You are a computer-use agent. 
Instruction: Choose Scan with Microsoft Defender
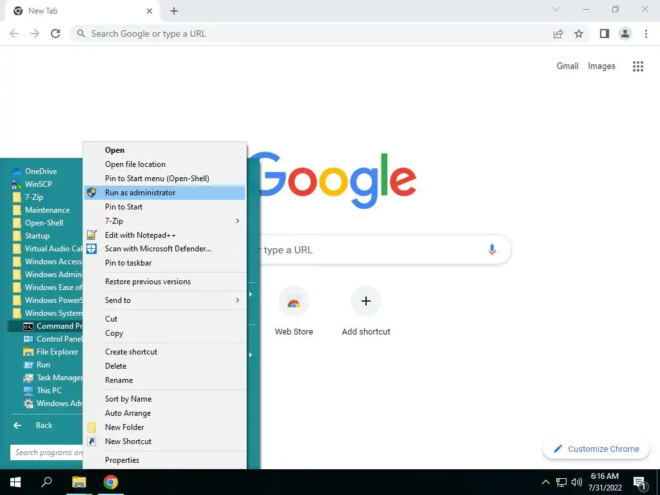[164, 249]
